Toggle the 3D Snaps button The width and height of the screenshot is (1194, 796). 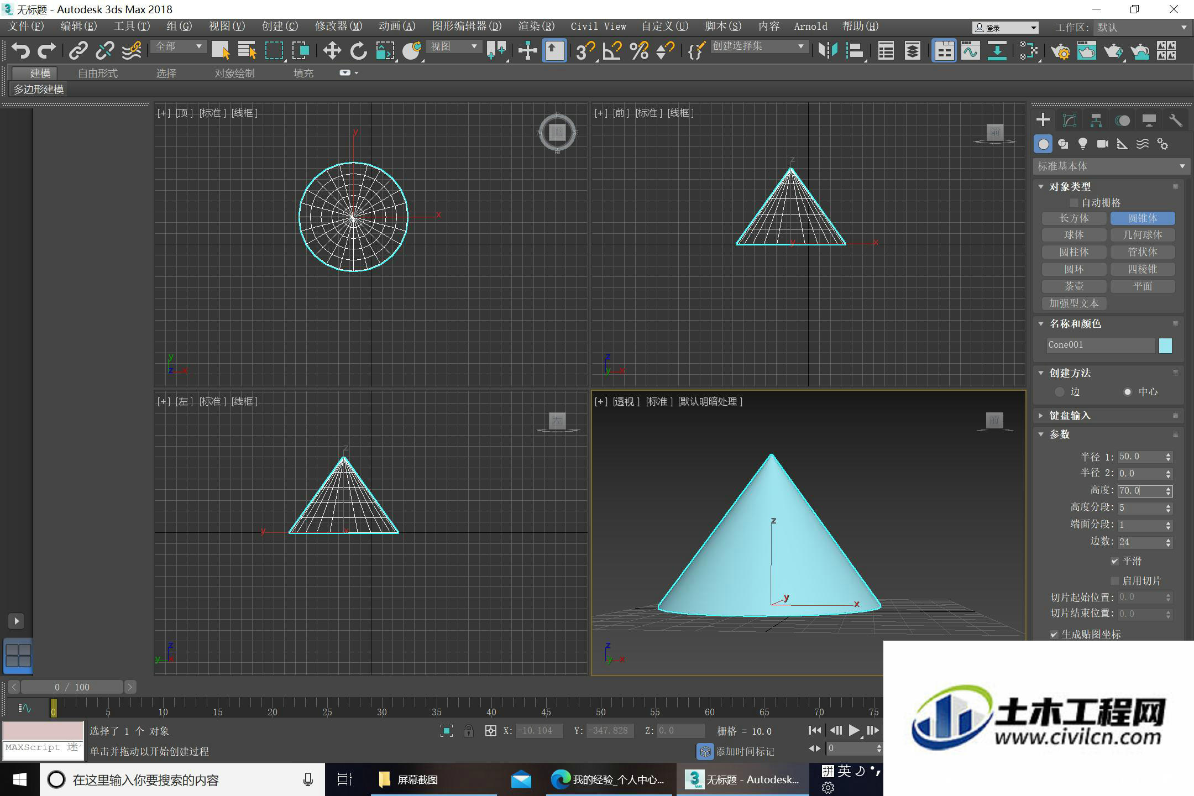(585, 51)
